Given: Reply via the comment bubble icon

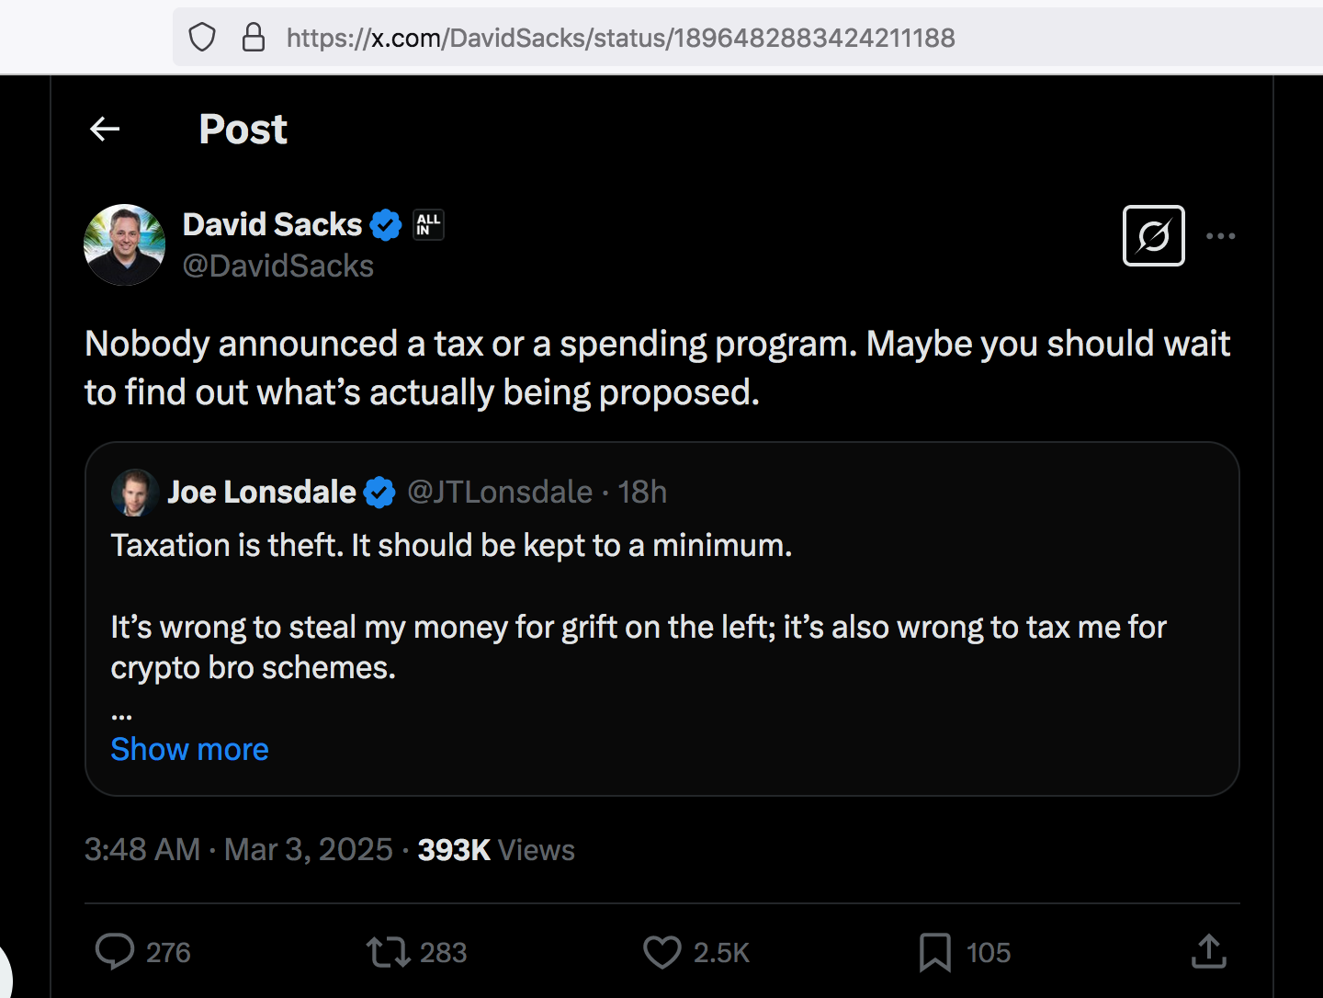Looking at the screenshot, I should 115,952.
